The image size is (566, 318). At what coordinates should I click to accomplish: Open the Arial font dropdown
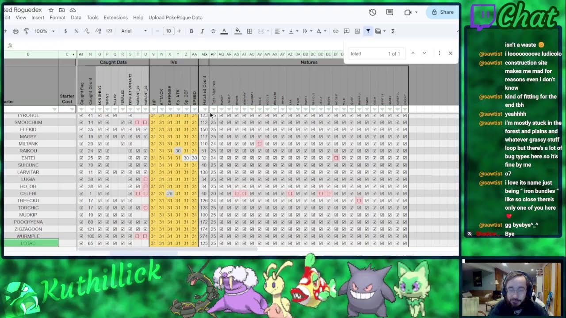134,31
